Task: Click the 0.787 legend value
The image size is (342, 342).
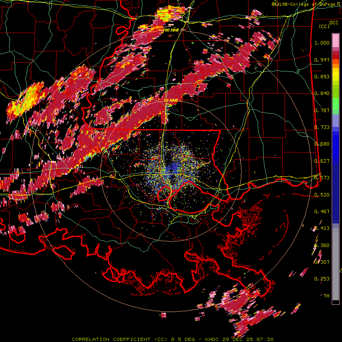Action: (x=322, y=110)
